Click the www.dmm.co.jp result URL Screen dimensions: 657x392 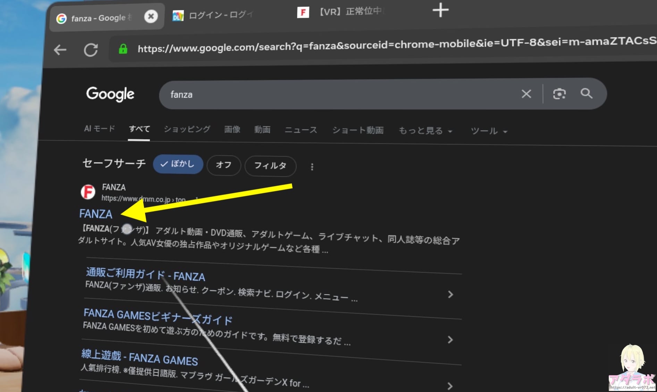143,199
